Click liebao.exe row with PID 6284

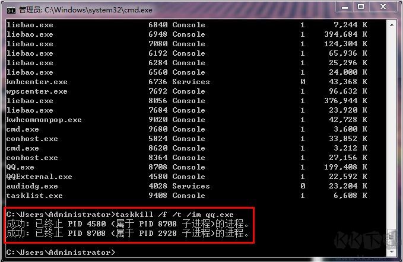click(186, 63)
